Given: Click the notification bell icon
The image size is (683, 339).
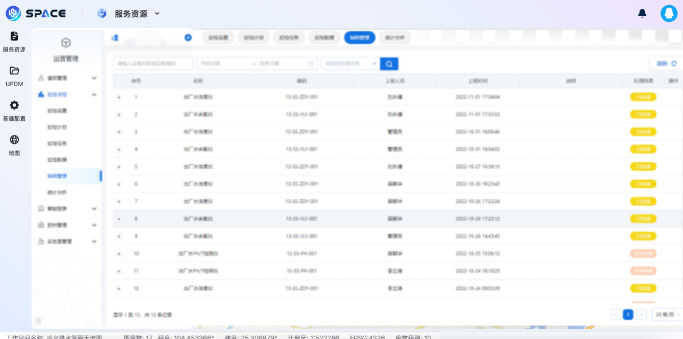Looking at the screenshot, I should click(x=642, y=13).
